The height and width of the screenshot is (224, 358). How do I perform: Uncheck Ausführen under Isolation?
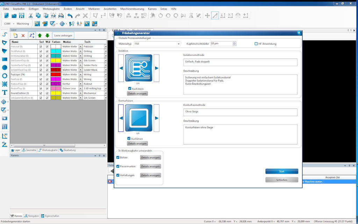(130, 89)
